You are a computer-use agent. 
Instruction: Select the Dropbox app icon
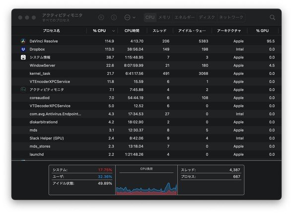[x=23, y=49]
